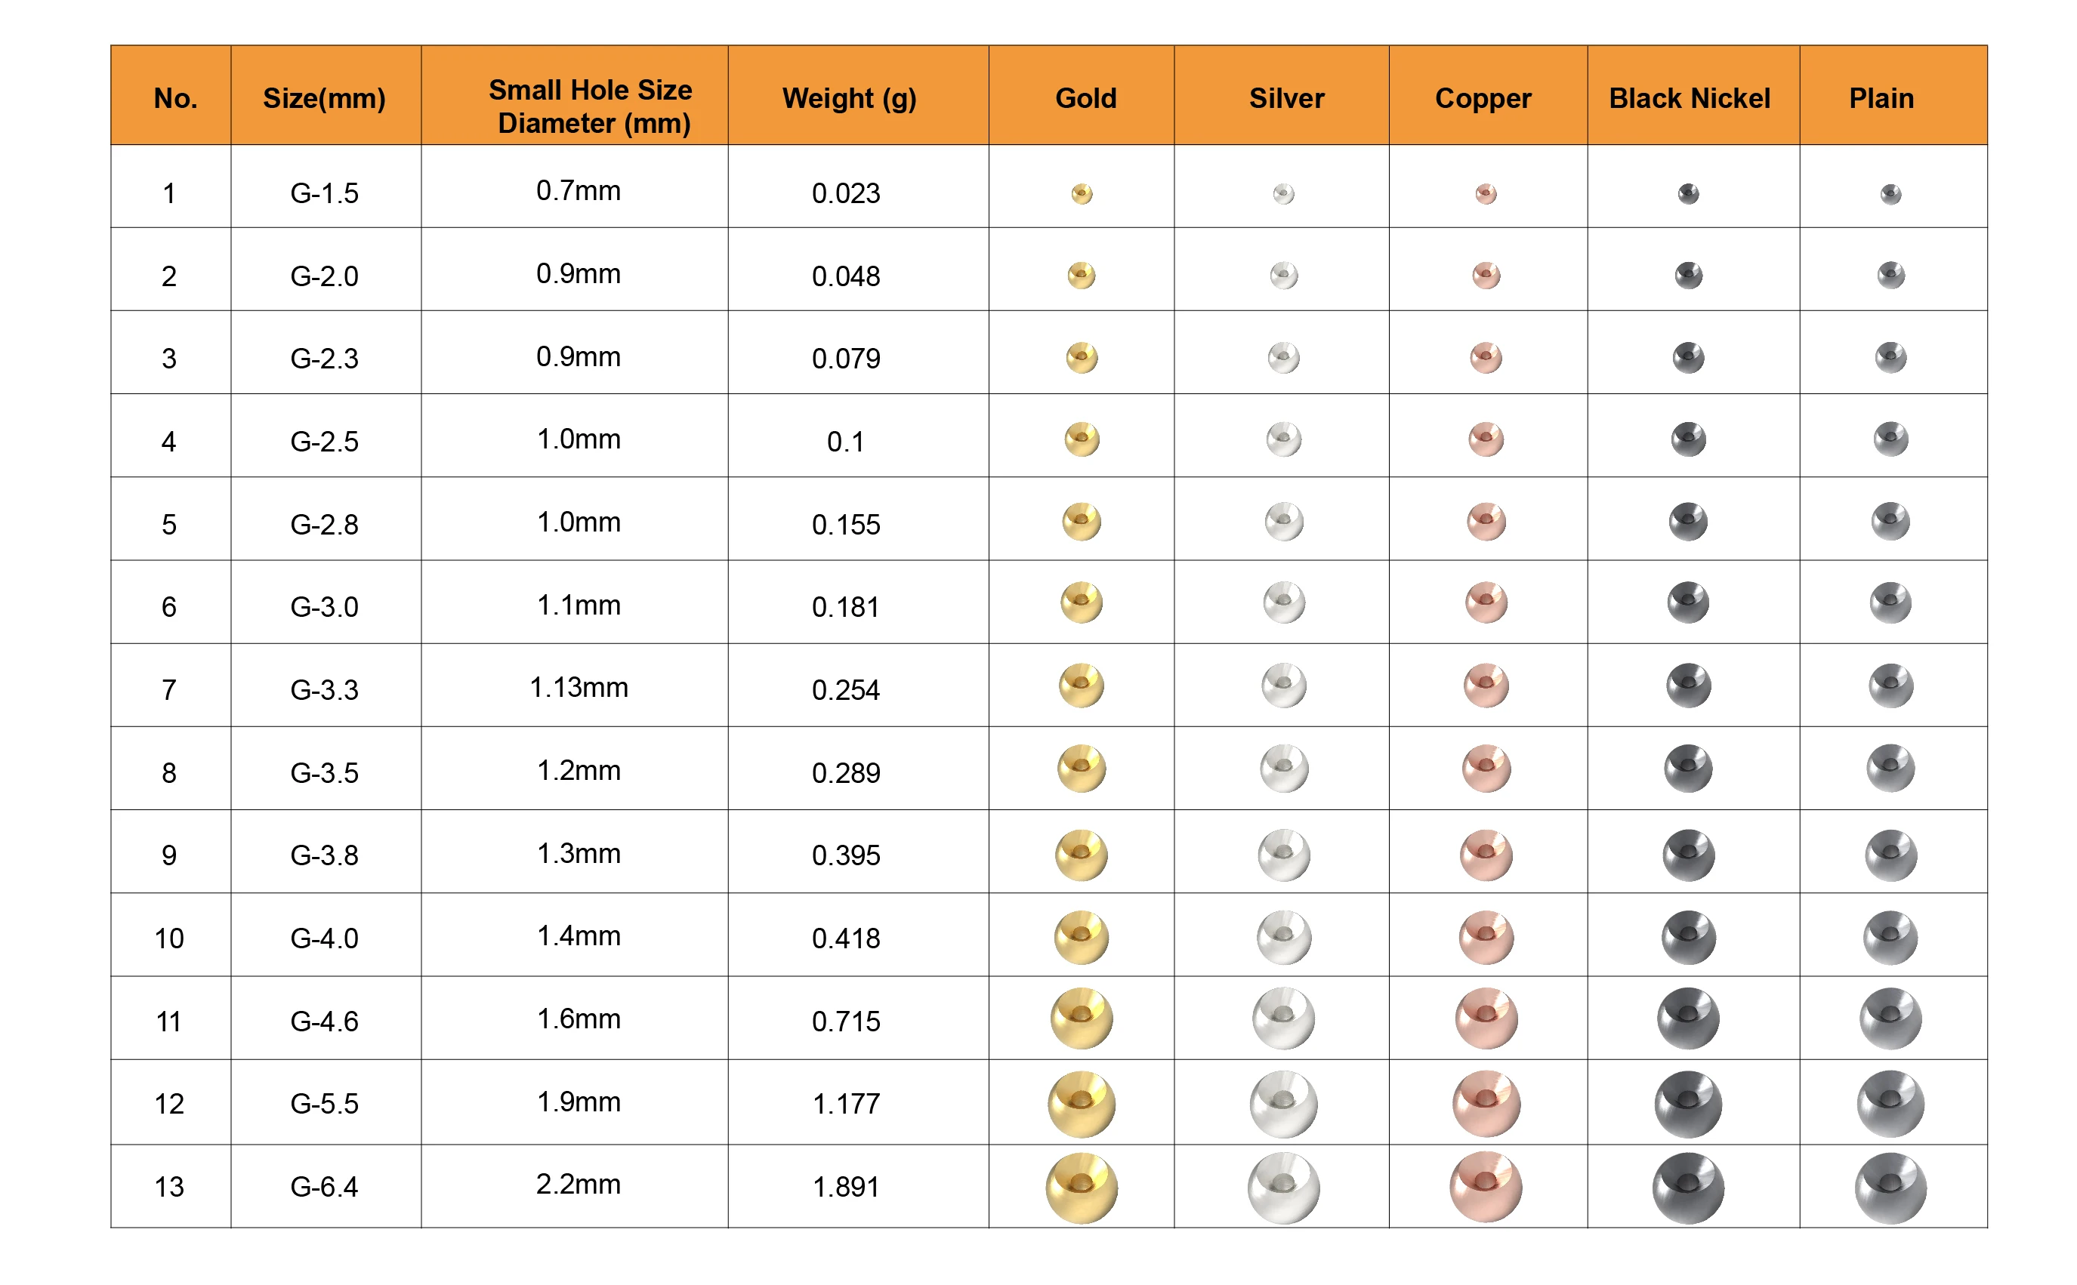Click the copper bead for G-5.5

[x=1486, y=1104]
